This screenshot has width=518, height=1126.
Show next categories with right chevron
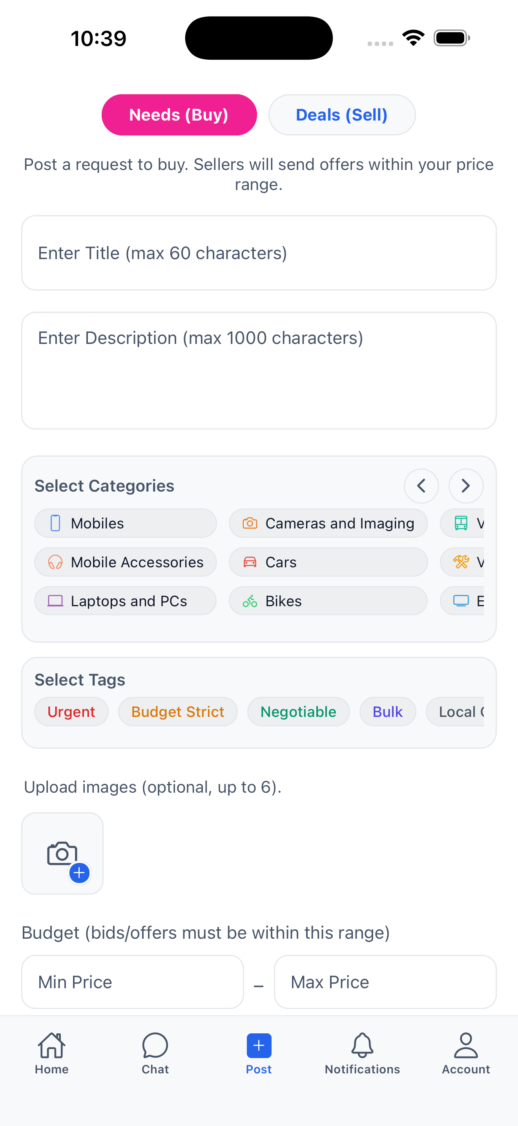click(x=465, y=486)
